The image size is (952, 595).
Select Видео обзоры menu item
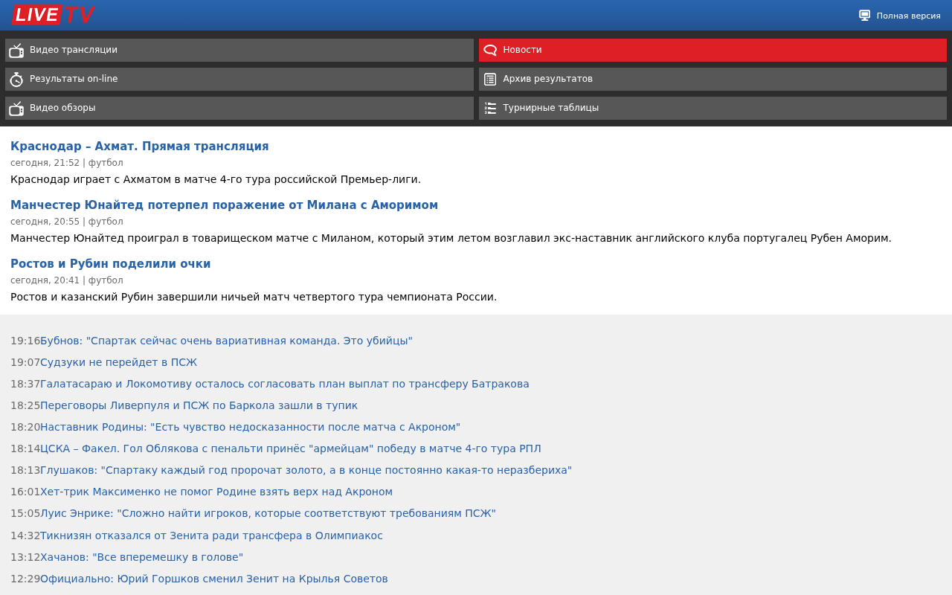[239, 108]
